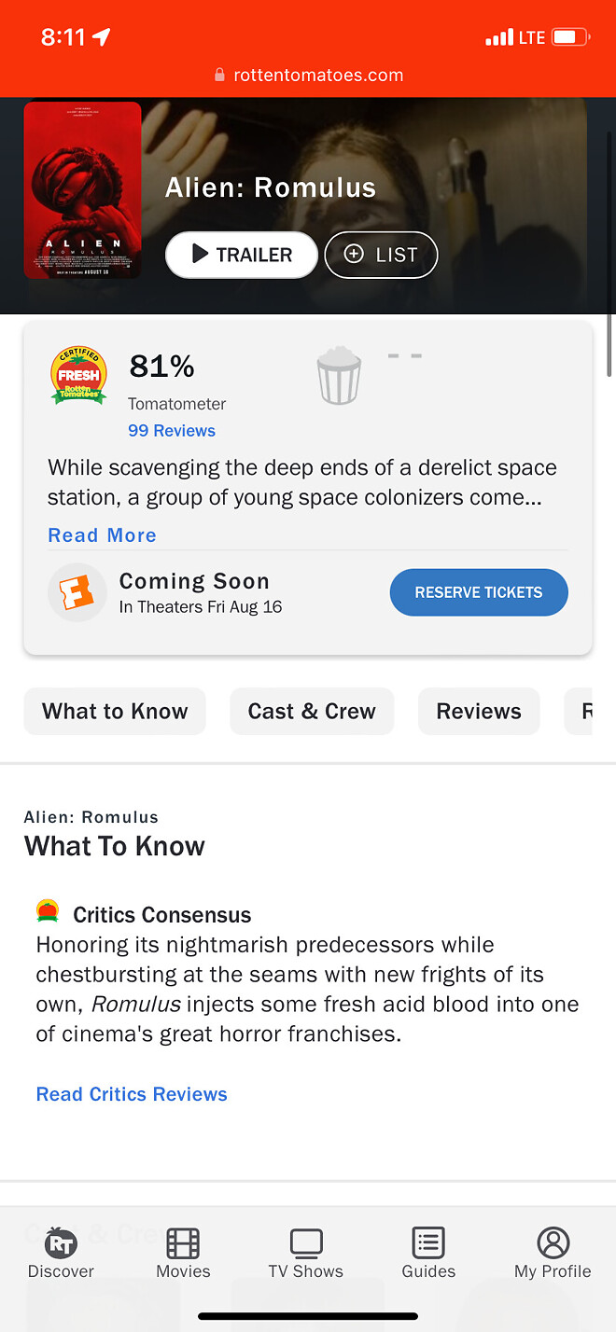Click the small tomato Critics Consensus icon

[48, 911]
